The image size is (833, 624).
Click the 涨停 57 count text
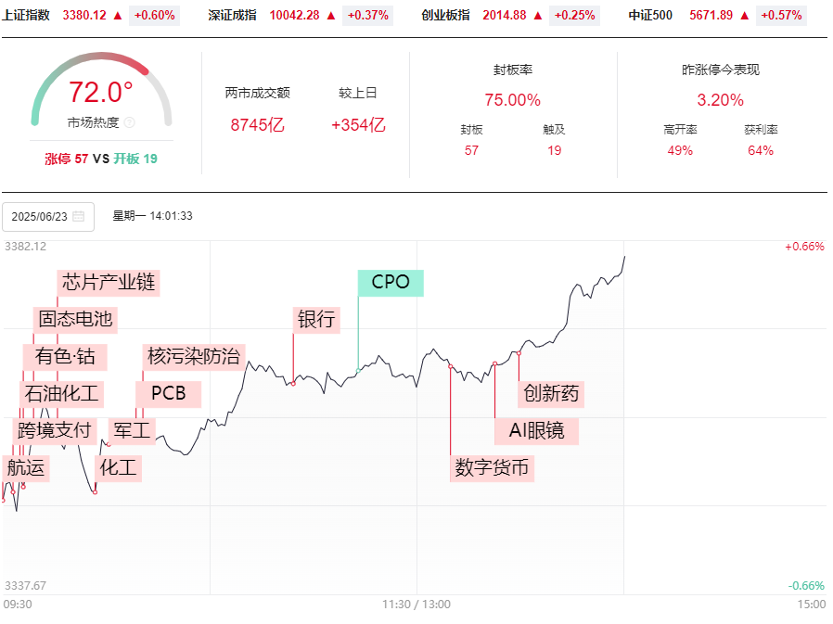point(67,159)
